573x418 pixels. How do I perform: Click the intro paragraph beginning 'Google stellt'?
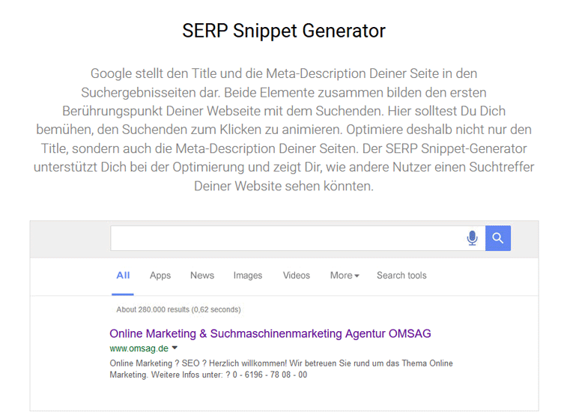point(284,129)
